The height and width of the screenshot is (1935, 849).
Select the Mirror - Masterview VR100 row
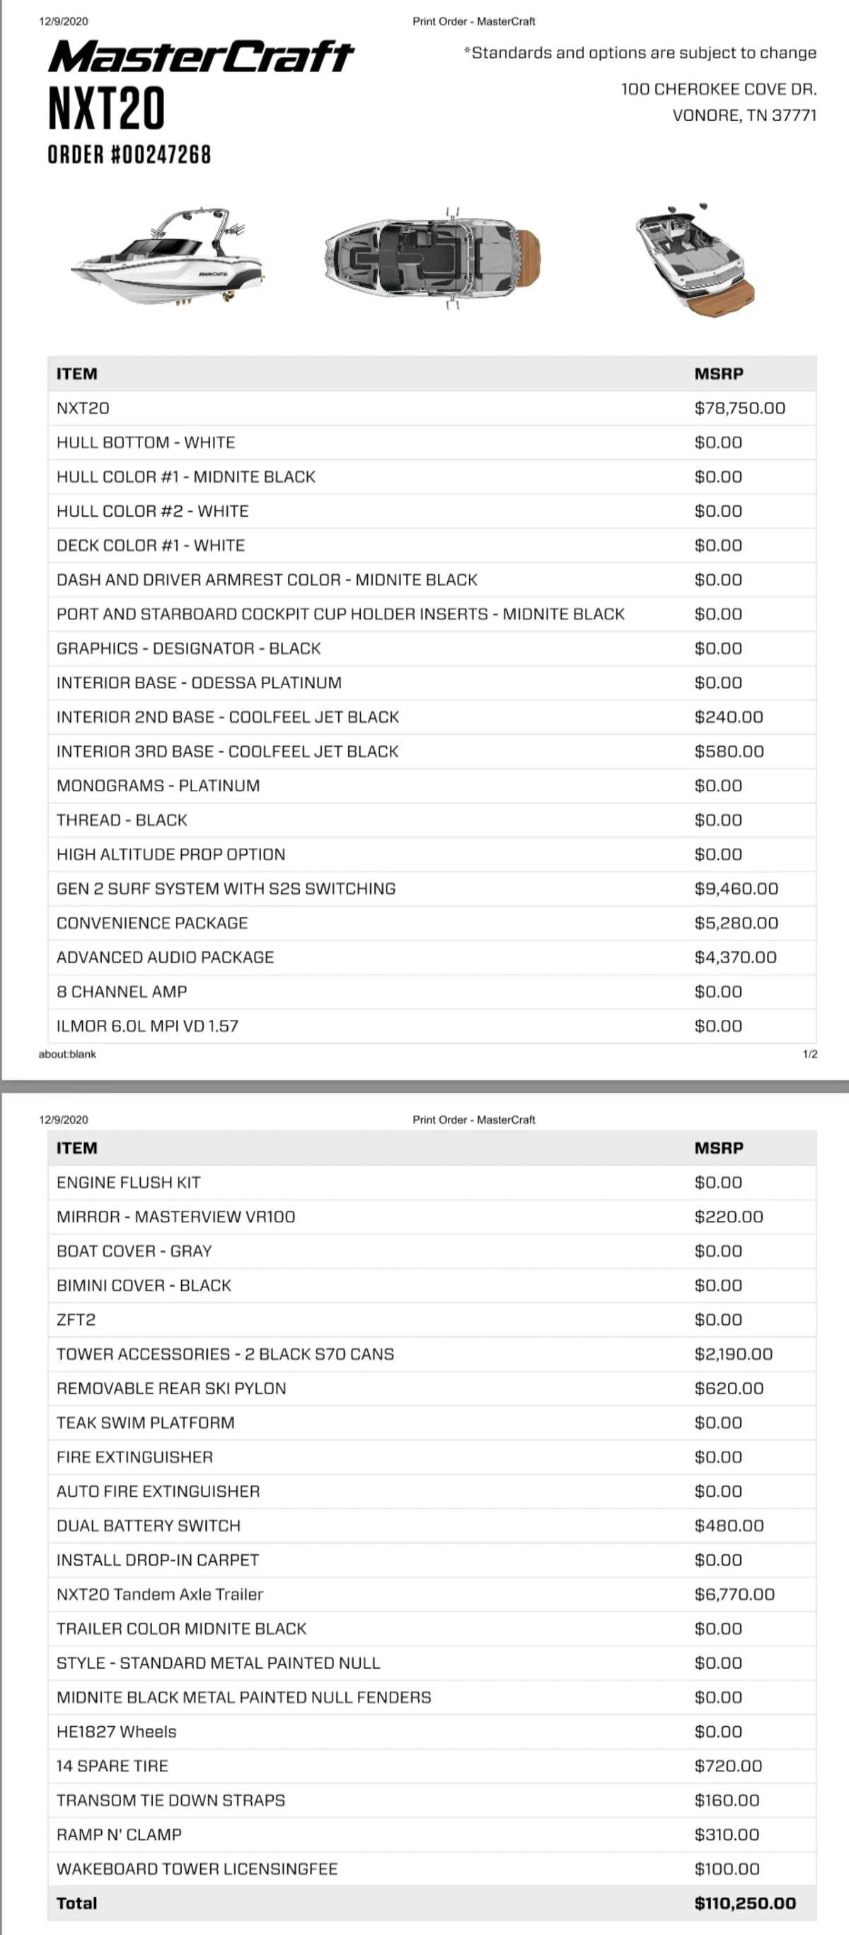pyautogui.click(x=175, y=1217)
